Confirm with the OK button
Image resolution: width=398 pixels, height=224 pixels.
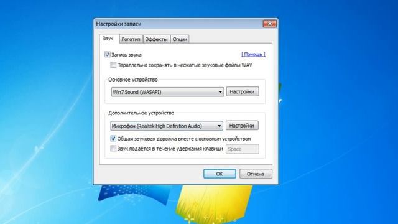point(220,174)
